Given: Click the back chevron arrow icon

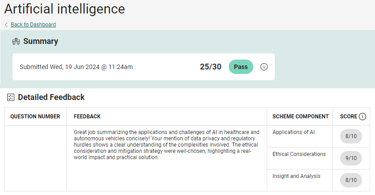Looking at the screenshot, I should (6, 25).
